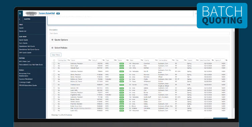The width and height of the screenshot is (252, 127).
Task: Click the back chevron beside QUOTES
Action: pos(20,19)
